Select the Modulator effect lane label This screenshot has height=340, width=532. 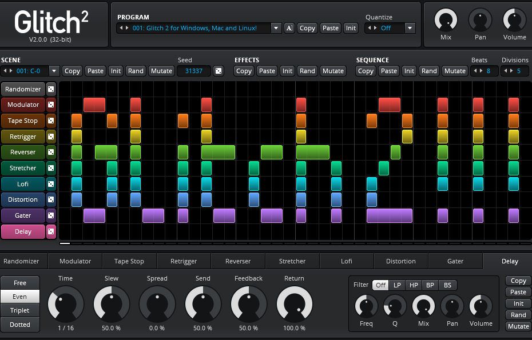click(x=23, y=105)
